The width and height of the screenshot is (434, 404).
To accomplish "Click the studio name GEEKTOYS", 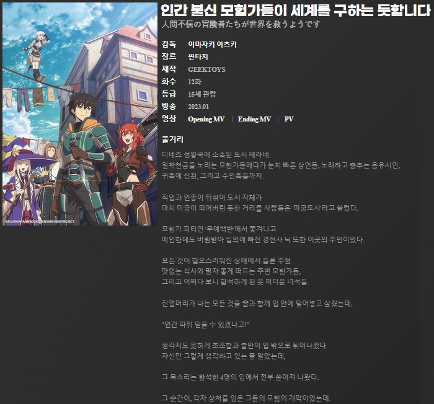I will click(x=206, y=69).
